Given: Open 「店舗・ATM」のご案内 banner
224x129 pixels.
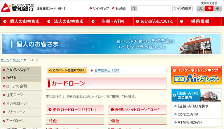Looking at the screenshot, I should pos(196,95).
